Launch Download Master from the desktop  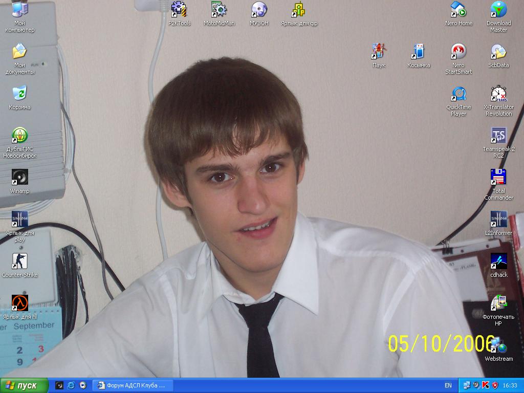498,10
